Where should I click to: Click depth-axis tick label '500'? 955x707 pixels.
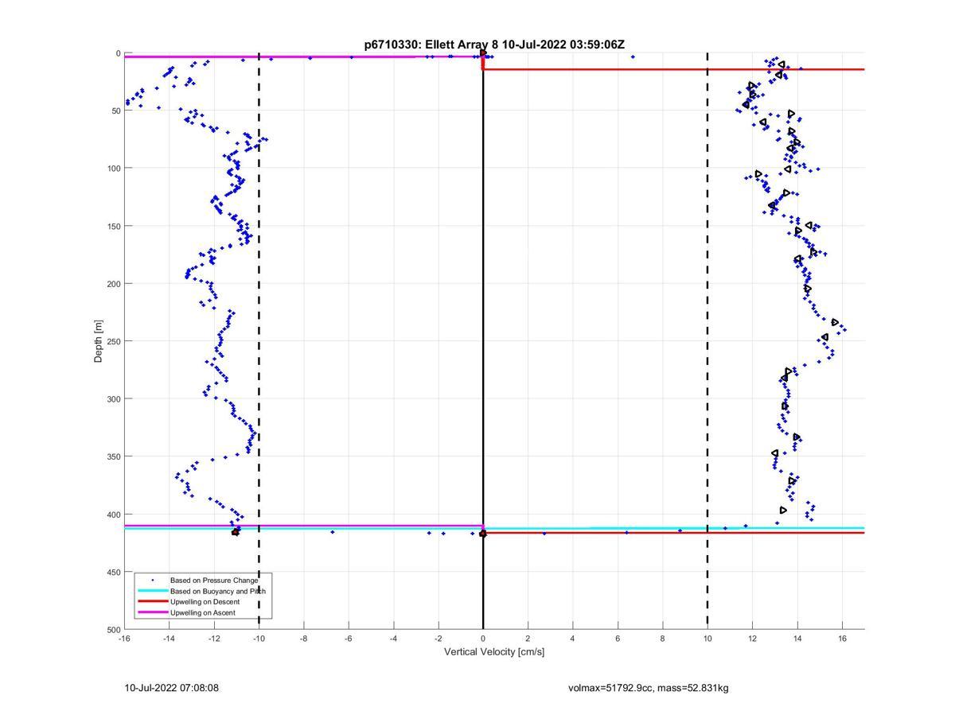(x=114, y=629)
